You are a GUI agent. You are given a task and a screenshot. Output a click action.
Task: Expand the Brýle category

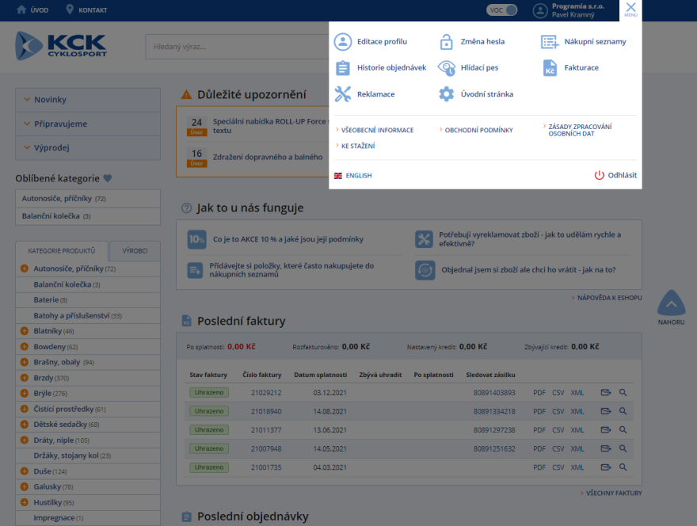pyautogui.click(x=25, y=393)
